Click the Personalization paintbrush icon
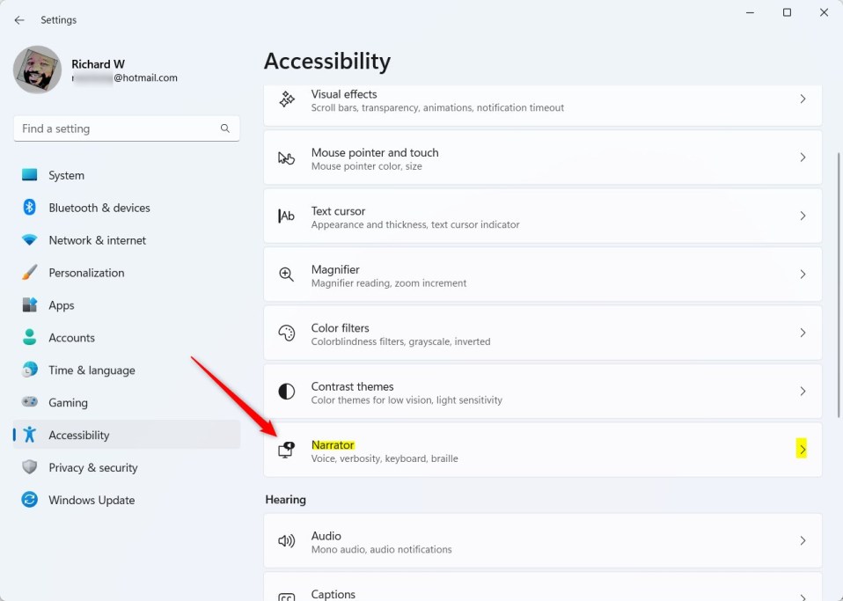The width and height of the screenshot is (843, 601). pyautogui.click(x=30, y=272)
